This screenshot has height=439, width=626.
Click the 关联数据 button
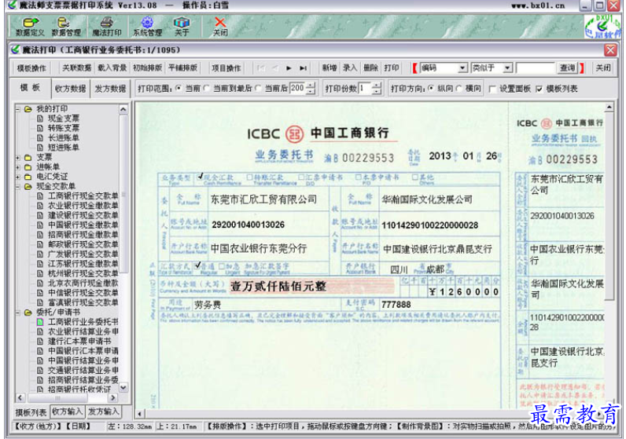(76, 68)
